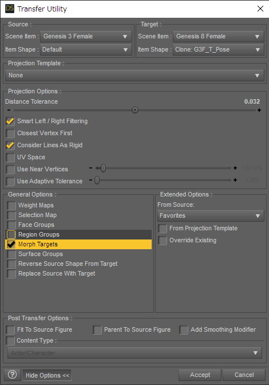This screenshot has height=385, width=269.
Task: Check From Projection Template option
Action: coord(163,229)
